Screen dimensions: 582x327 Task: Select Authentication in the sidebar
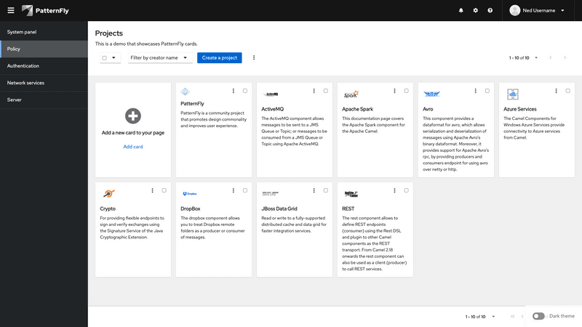click(23, 65)
